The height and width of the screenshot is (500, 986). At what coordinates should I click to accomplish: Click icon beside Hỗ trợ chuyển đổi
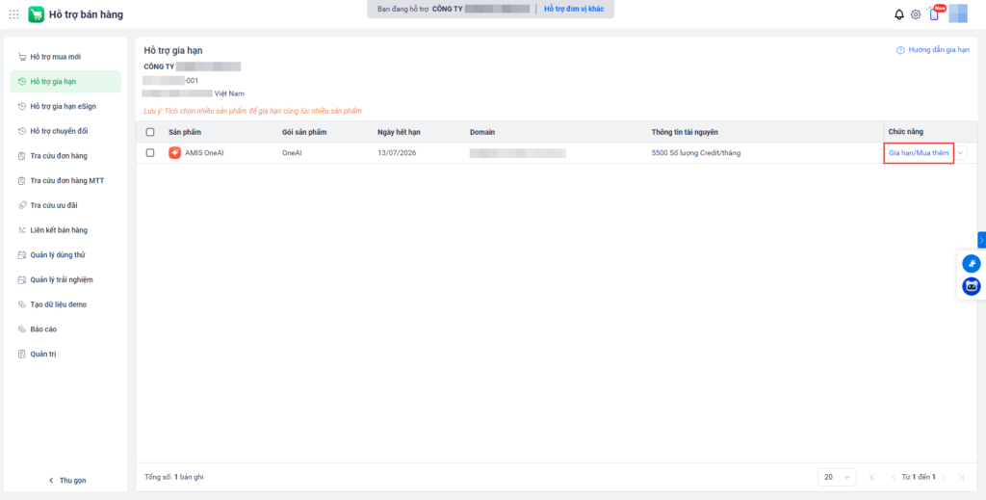(22, 131)
